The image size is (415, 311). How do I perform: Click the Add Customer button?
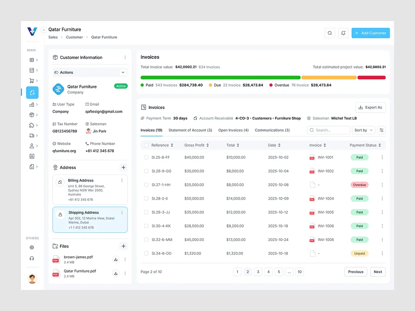coord(370,33)
